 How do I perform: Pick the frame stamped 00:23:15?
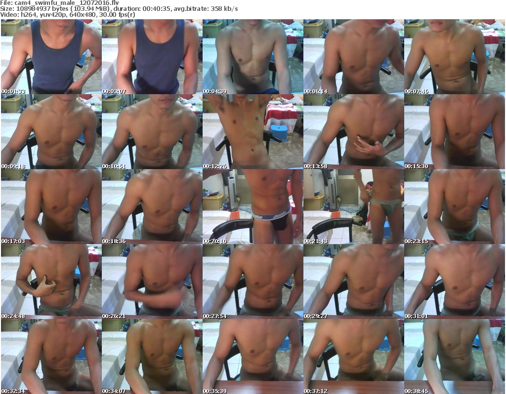pos(455,207)
